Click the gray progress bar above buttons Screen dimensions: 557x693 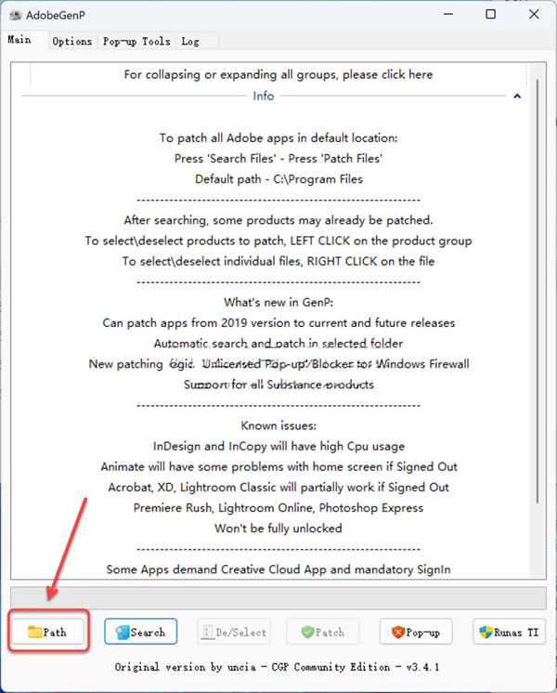(278, 598)
